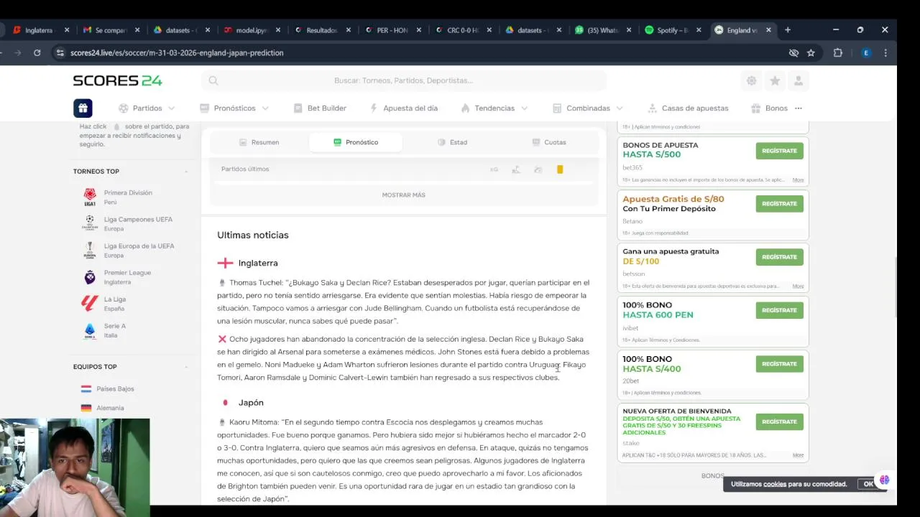This screenshot has height=517, width=920.
Task: Click Regístrate for betsson free bet
Action: [779, 257]
